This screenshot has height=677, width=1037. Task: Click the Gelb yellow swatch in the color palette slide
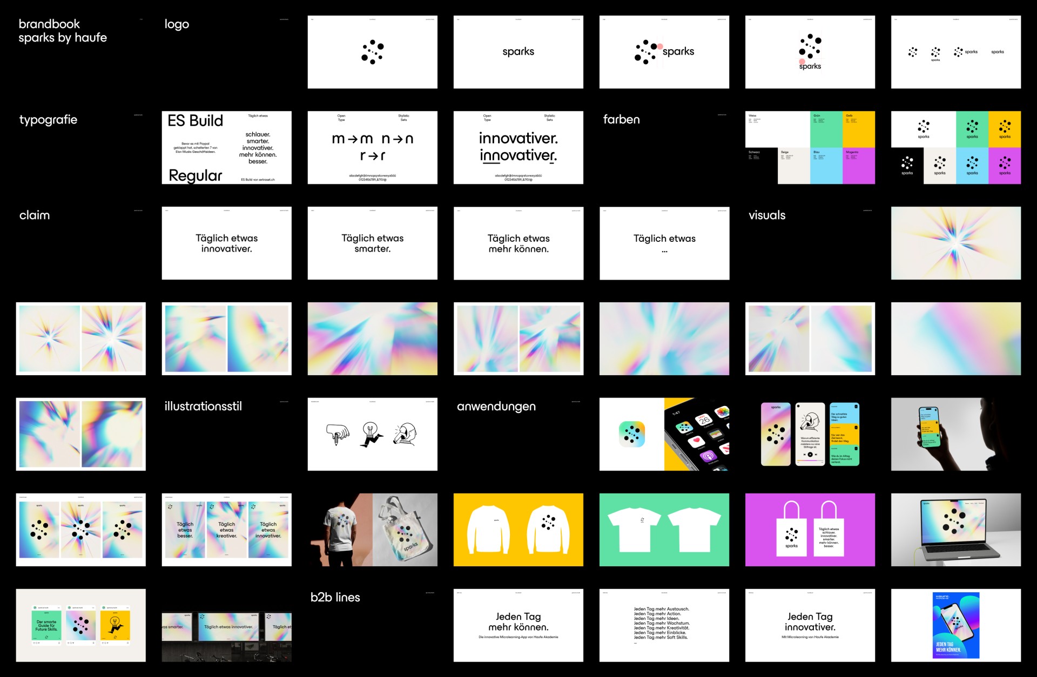pyautogui.click(x=859, y=129)
